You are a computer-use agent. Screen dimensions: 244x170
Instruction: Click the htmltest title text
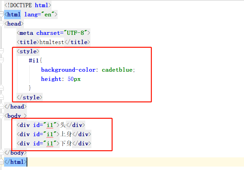pyautogui.click(x=52, y=42)
